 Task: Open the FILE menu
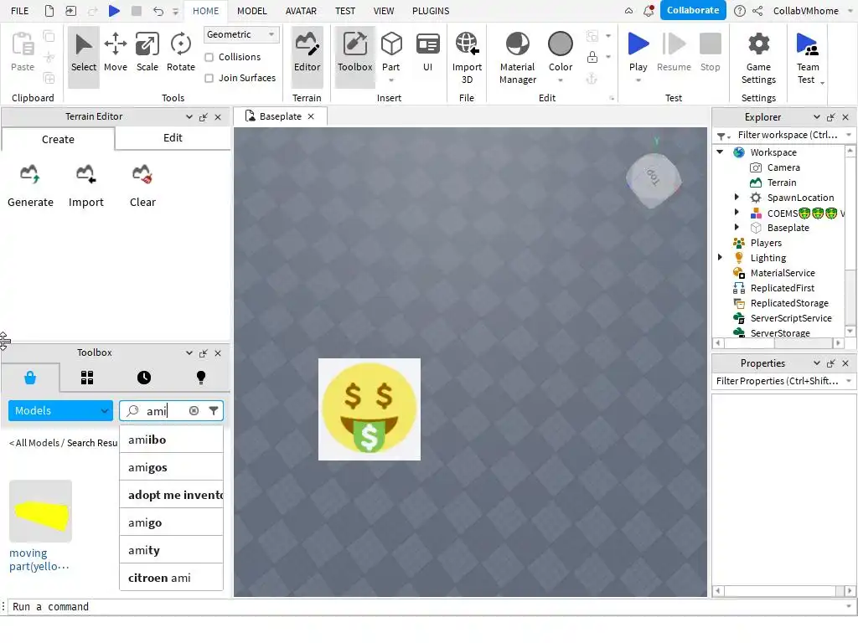point(20,11)
